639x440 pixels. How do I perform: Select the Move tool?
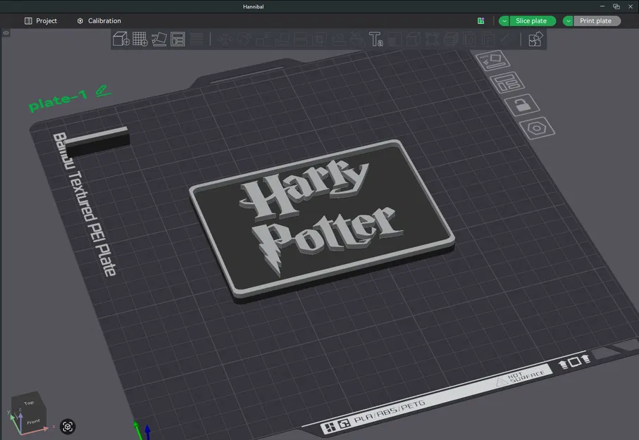224,39
